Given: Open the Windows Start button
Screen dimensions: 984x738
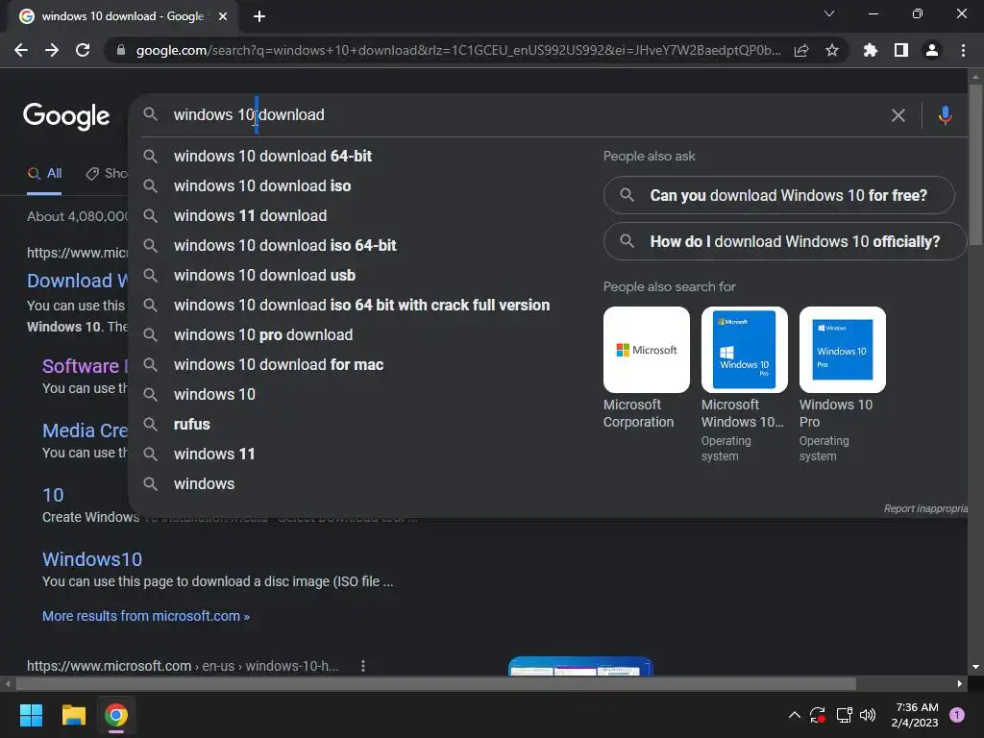Looking at the screenshot, I should pyautogui.click(x=31, y=715).
